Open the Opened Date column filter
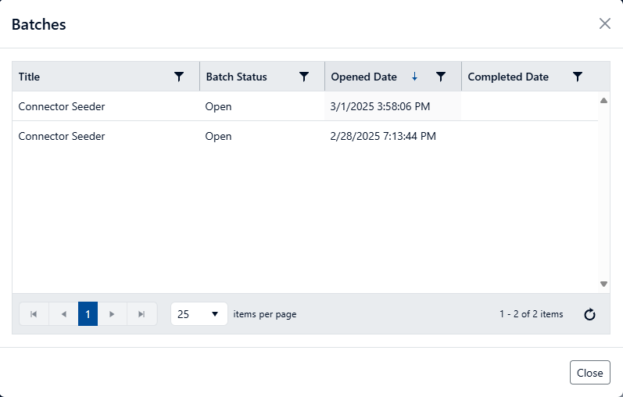The image size is (623, 397). tap(441, 77)
